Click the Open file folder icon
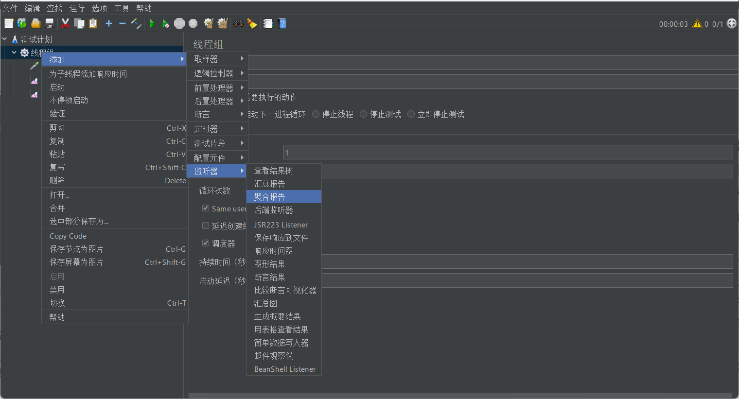The image size is (739, 399). click(x=35, y=23)
